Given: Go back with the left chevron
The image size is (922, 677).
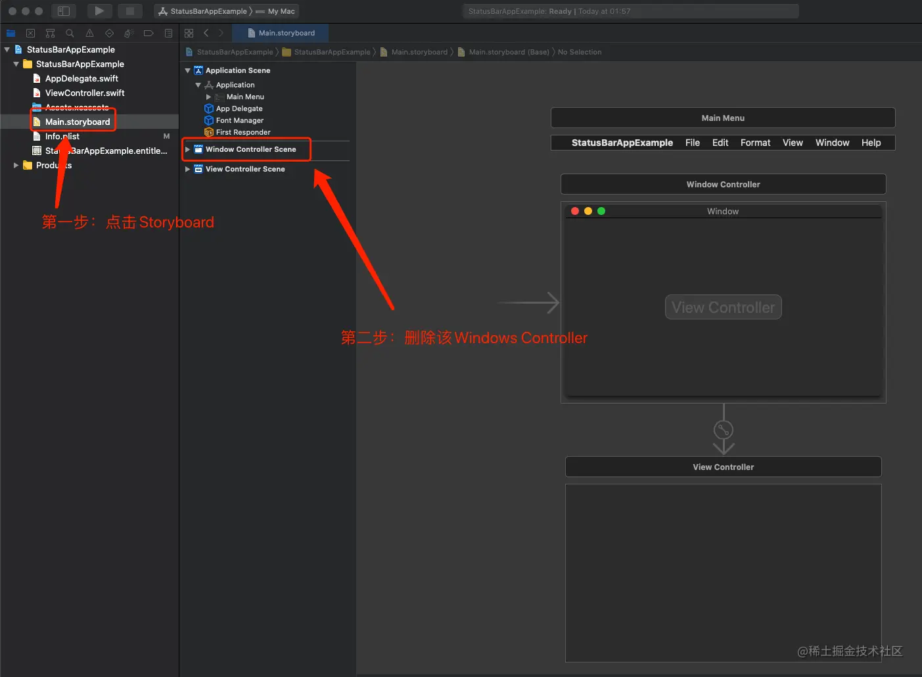Looking at the screenshot, I should tap(206, 33).
